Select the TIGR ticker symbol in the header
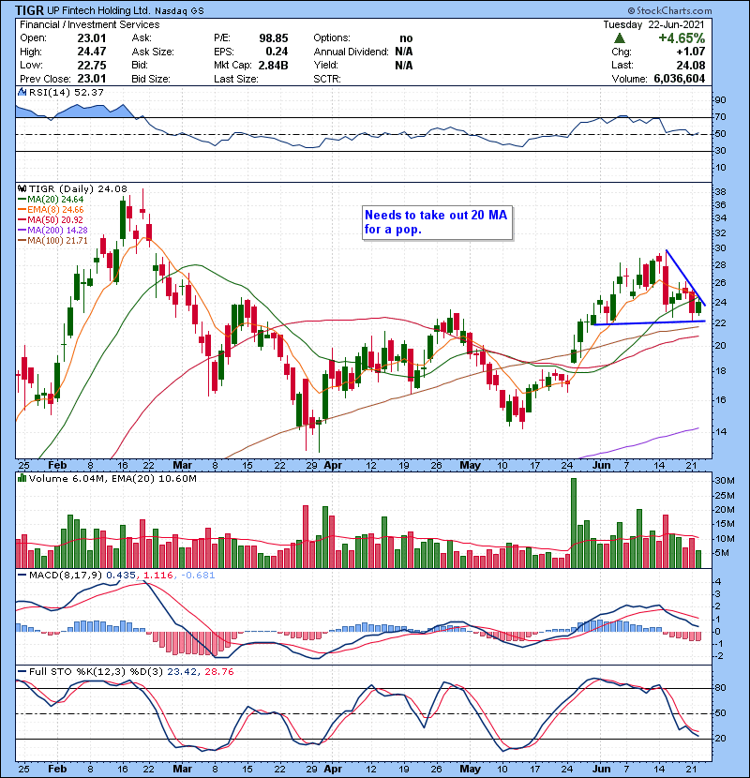The height and width of the screenshot is (778, 750). 29,10
